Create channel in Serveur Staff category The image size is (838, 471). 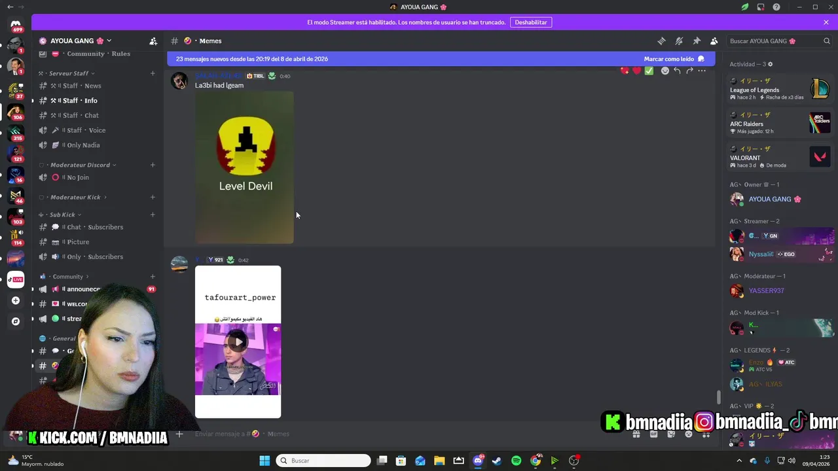pos(153,73)
